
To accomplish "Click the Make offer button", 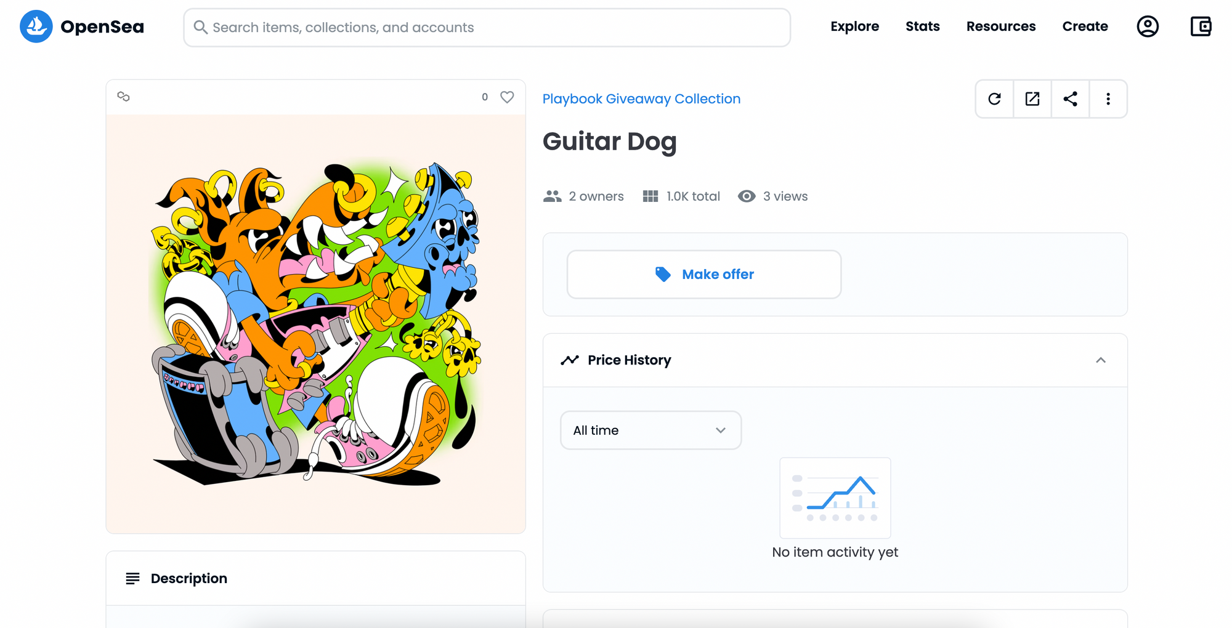I will coord(703,275).
